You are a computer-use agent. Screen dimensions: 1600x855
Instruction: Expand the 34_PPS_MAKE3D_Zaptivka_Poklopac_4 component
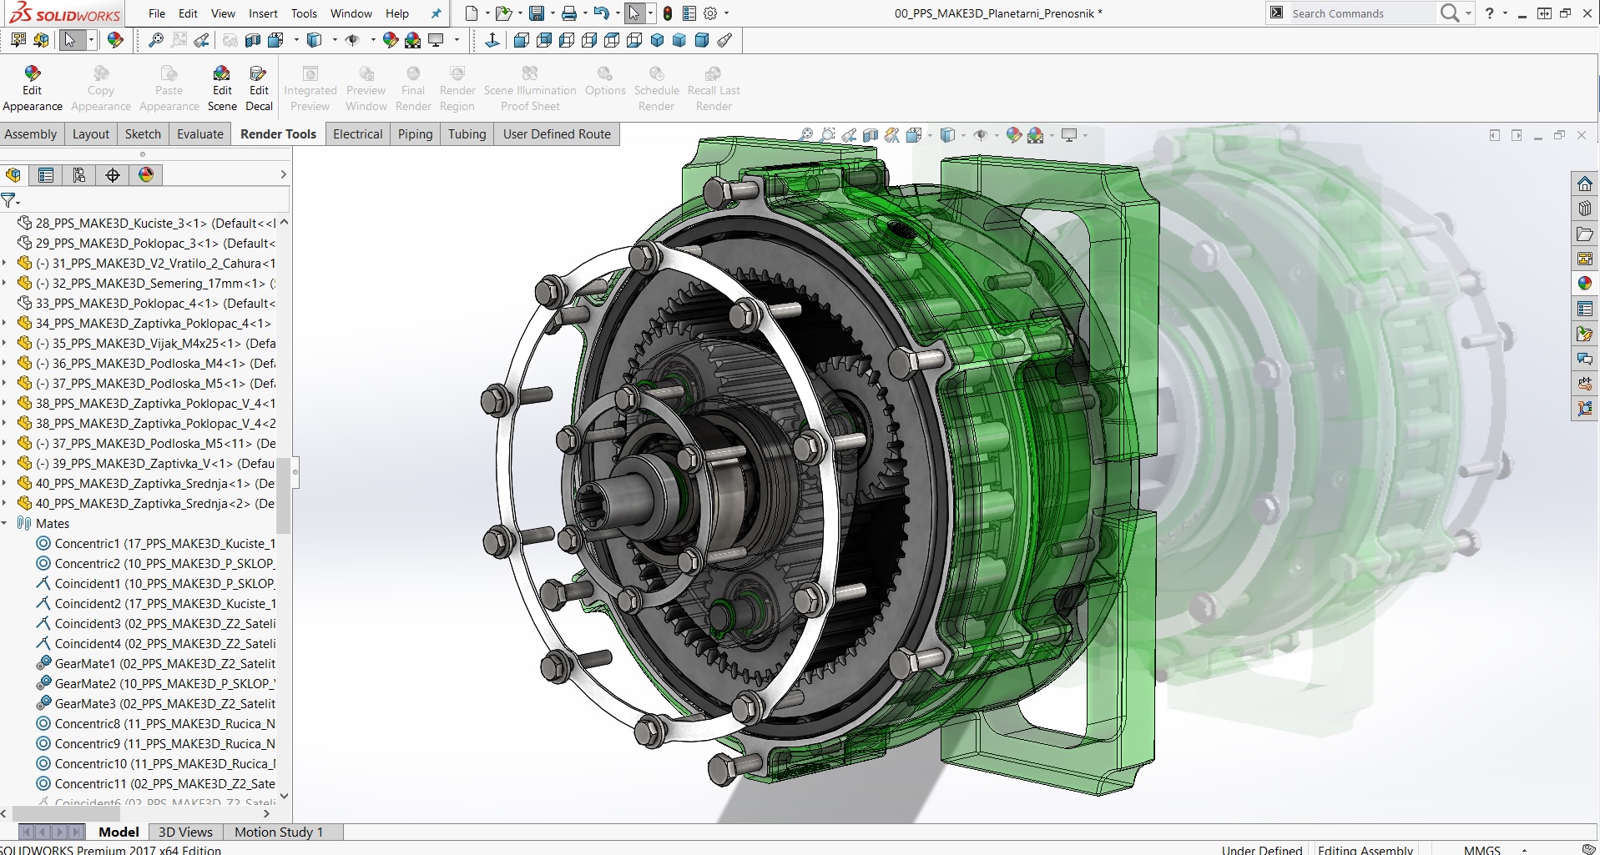pyautogui.click(x=5, y=324)
